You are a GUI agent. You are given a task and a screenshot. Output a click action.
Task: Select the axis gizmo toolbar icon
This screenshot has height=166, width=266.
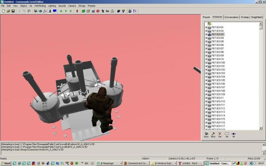[x=45, y=11]
